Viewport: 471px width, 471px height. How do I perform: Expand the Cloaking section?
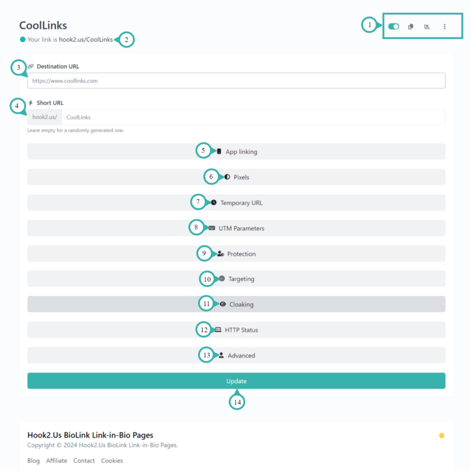pos(241,305)
